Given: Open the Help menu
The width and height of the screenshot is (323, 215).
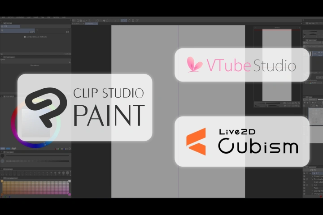Looking at the screenshot, I should (64, 17).
